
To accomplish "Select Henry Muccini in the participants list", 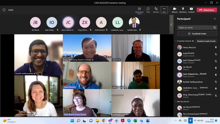I will point(197,48).
